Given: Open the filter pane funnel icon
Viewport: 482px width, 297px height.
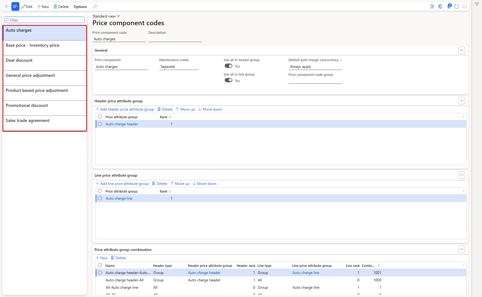Looking at the screenshot, I should click(477, 4).
